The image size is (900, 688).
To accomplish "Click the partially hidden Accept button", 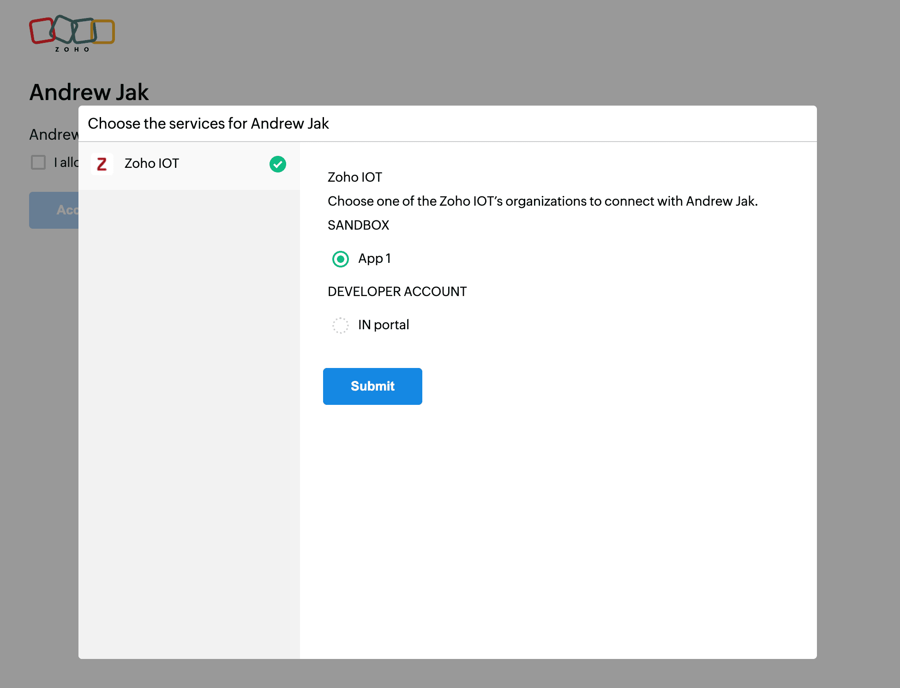I will point(54,210).
